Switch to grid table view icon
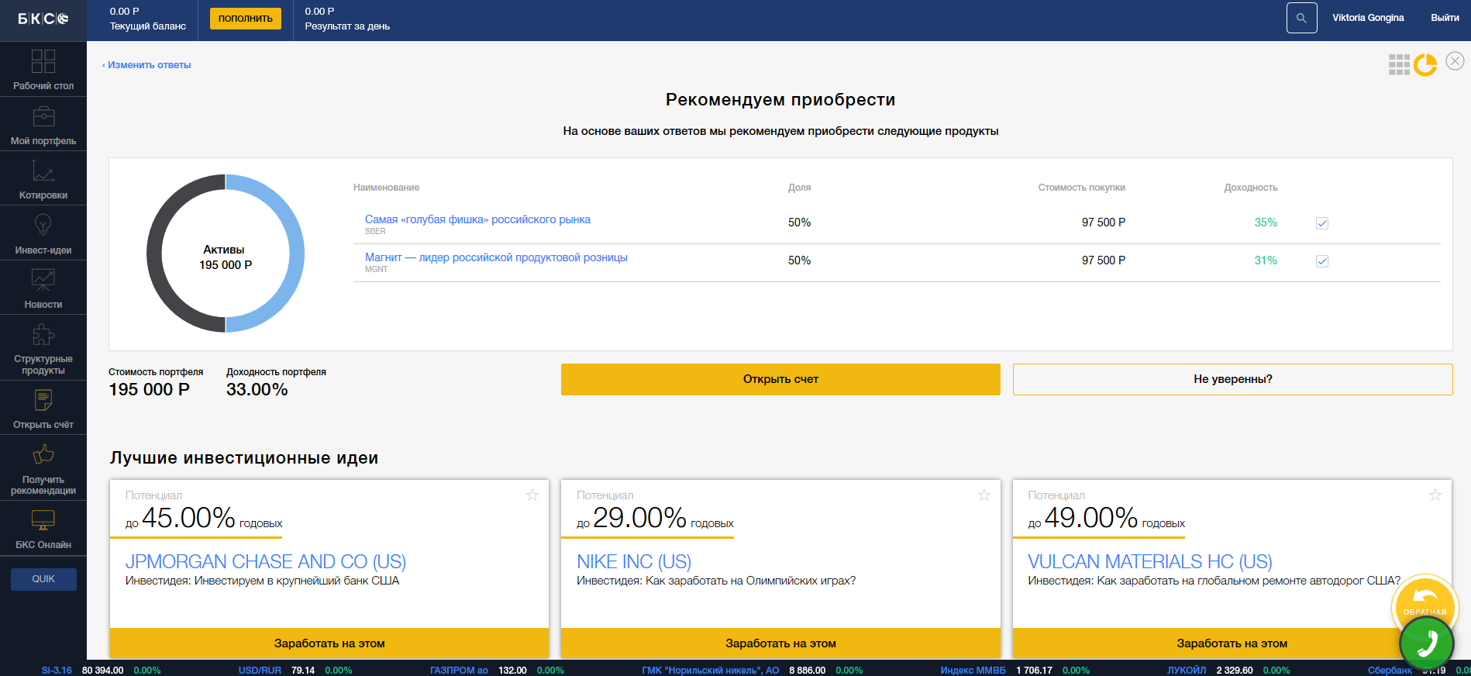This screenshot has height=676, width=1471. point(1399,64)
